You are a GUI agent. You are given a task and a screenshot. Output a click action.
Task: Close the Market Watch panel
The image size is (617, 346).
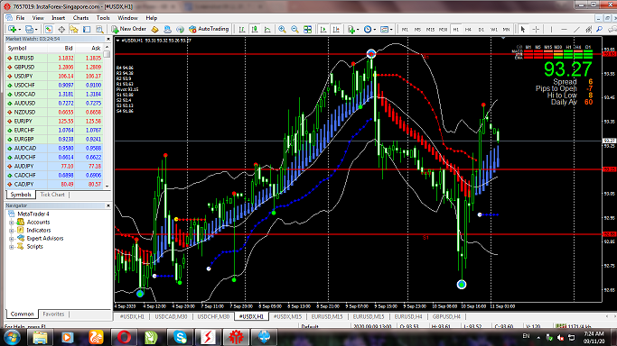tap(108, 39)
